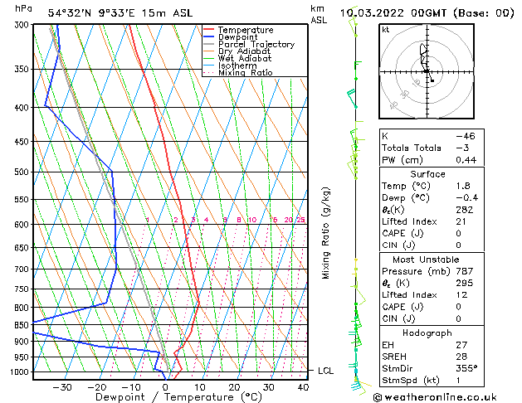
Task: Click the location title 54°32'N 9°33'E 15m ASL
Action: tap(120, 13)
